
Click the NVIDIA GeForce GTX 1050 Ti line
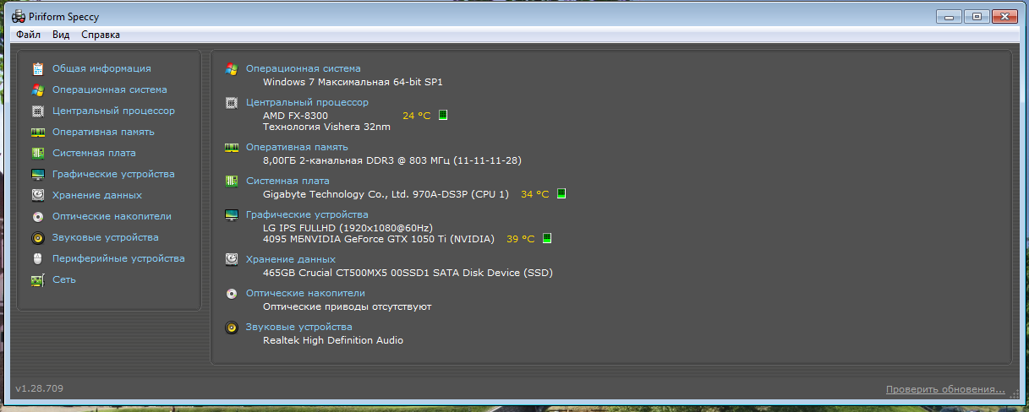[x=379, y=239]
